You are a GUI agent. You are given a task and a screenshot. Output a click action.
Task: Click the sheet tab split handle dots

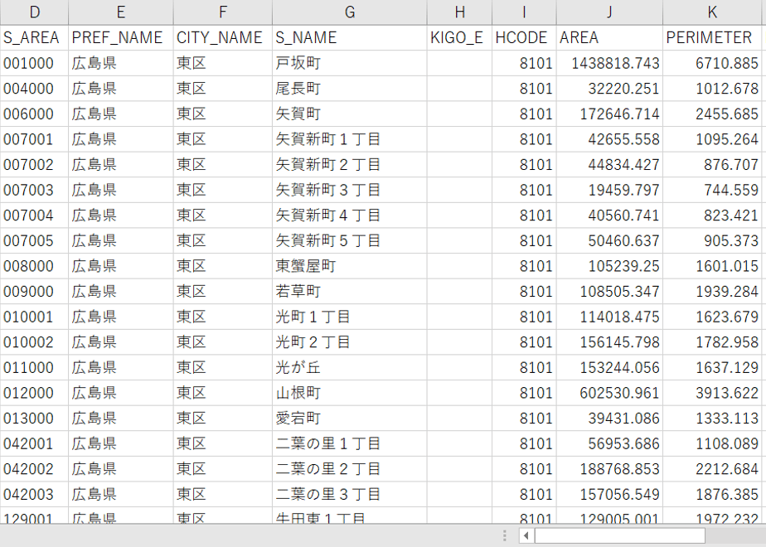coord(505,535)
